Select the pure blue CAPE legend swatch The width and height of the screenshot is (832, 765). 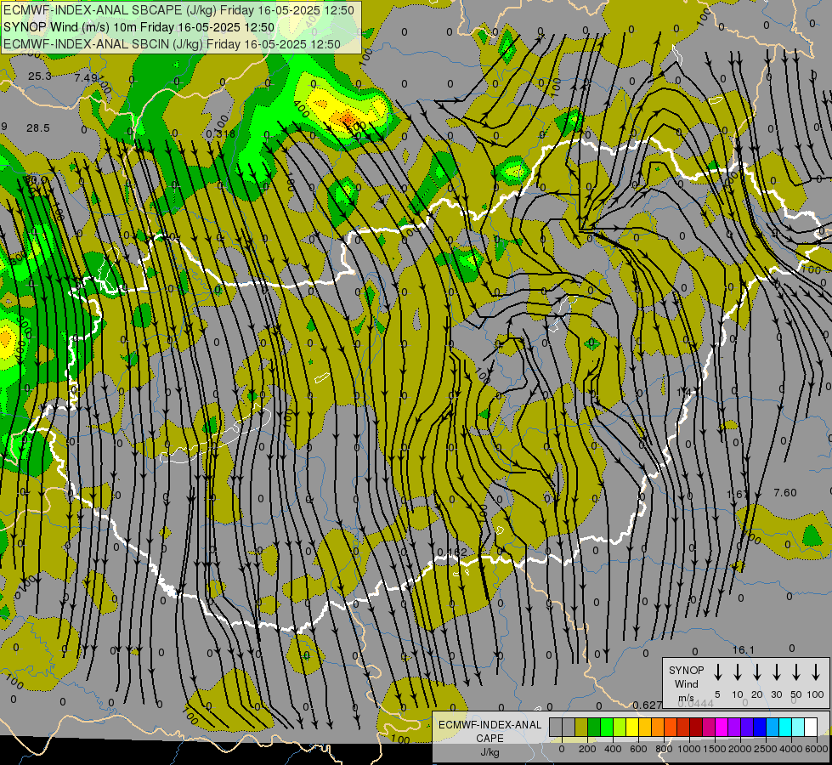click(759, 727)
